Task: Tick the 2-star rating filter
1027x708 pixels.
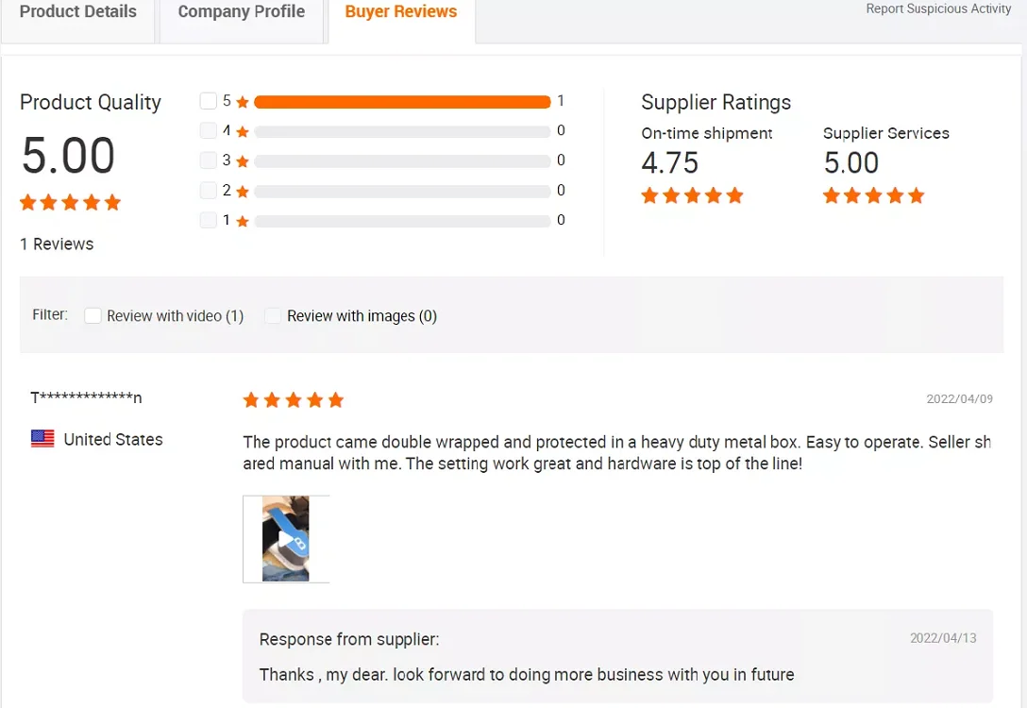Action: 209,191
